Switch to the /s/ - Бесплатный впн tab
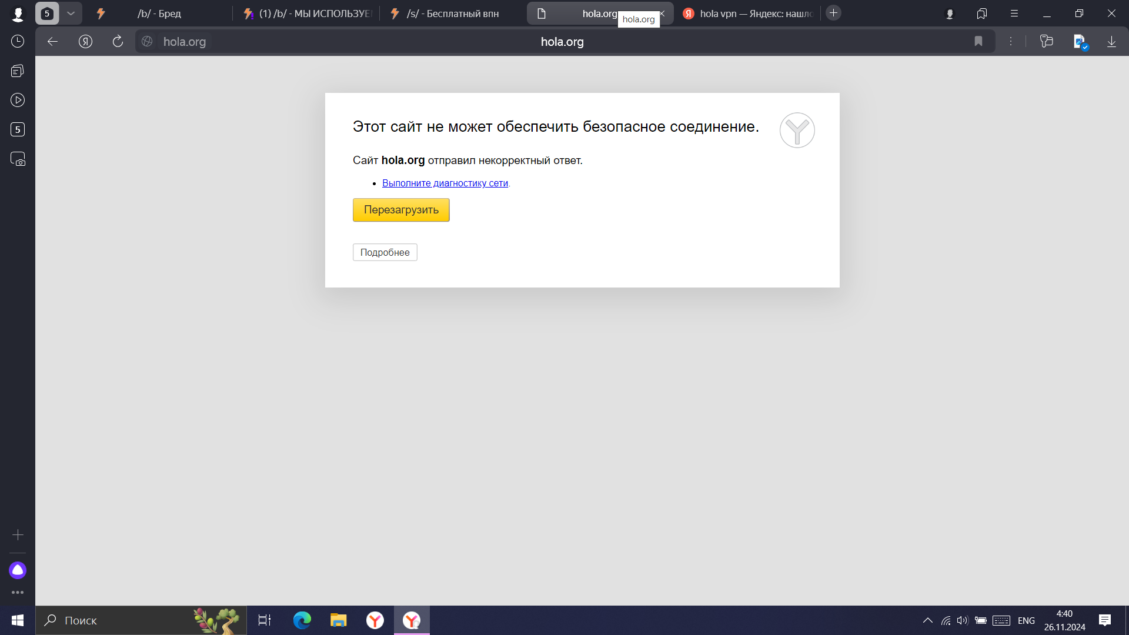The image size is (1129, 635). 453,14
